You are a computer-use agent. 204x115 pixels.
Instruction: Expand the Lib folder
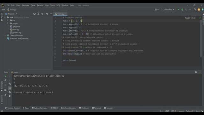8,20
